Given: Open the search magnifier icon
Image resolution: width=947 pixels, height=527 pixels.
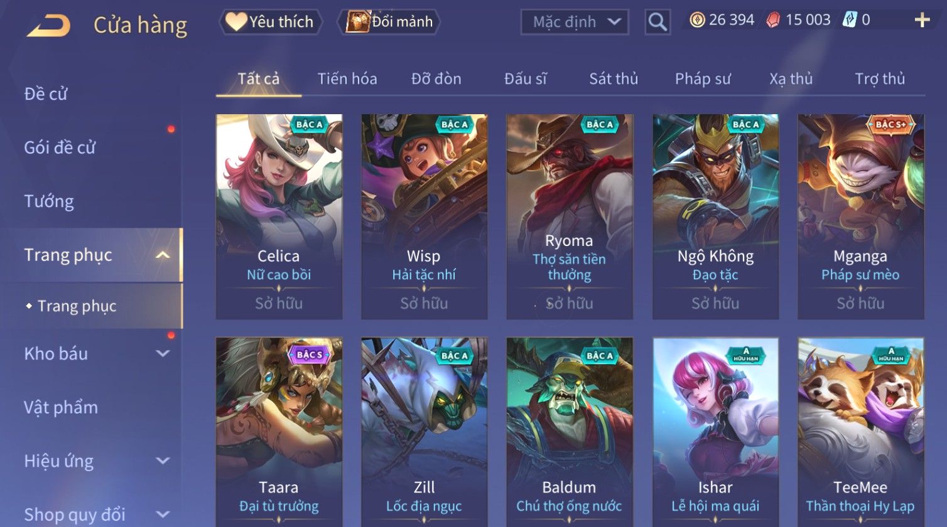Looking at the screenshot, I should pos(657,22).
